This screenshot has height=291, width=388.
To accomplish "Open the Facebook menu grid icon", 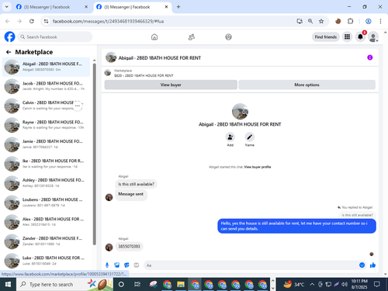I will click(x=347, y=37).
